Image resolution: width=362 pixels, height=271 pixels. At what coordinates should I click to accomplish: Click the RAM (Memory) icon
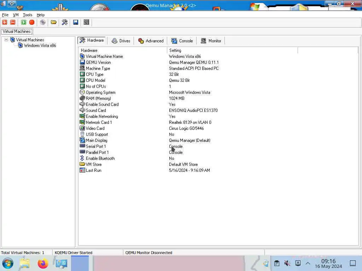[x=82, y=98]
